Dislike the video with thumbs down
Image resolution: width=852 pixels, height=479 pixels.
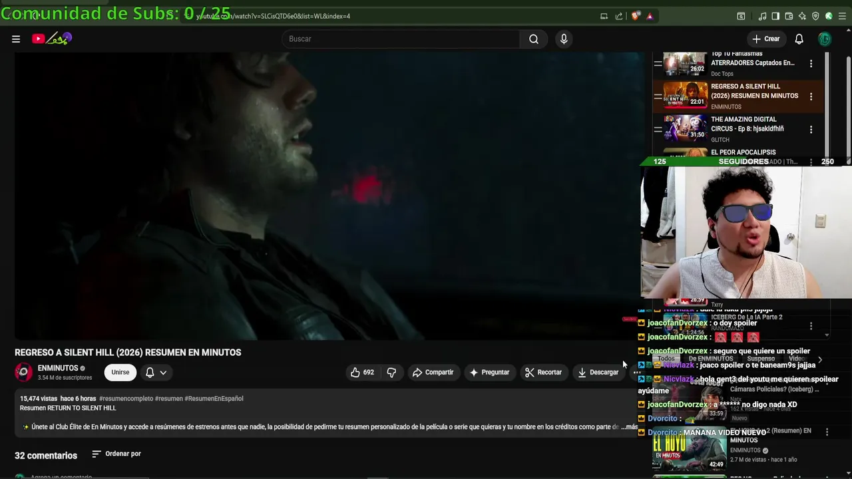coord(391,373)
